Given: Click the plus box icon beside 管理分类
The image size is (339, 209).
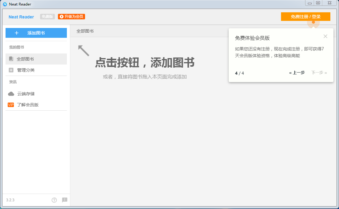Looking at the screenshot, I should coord(11,70).
